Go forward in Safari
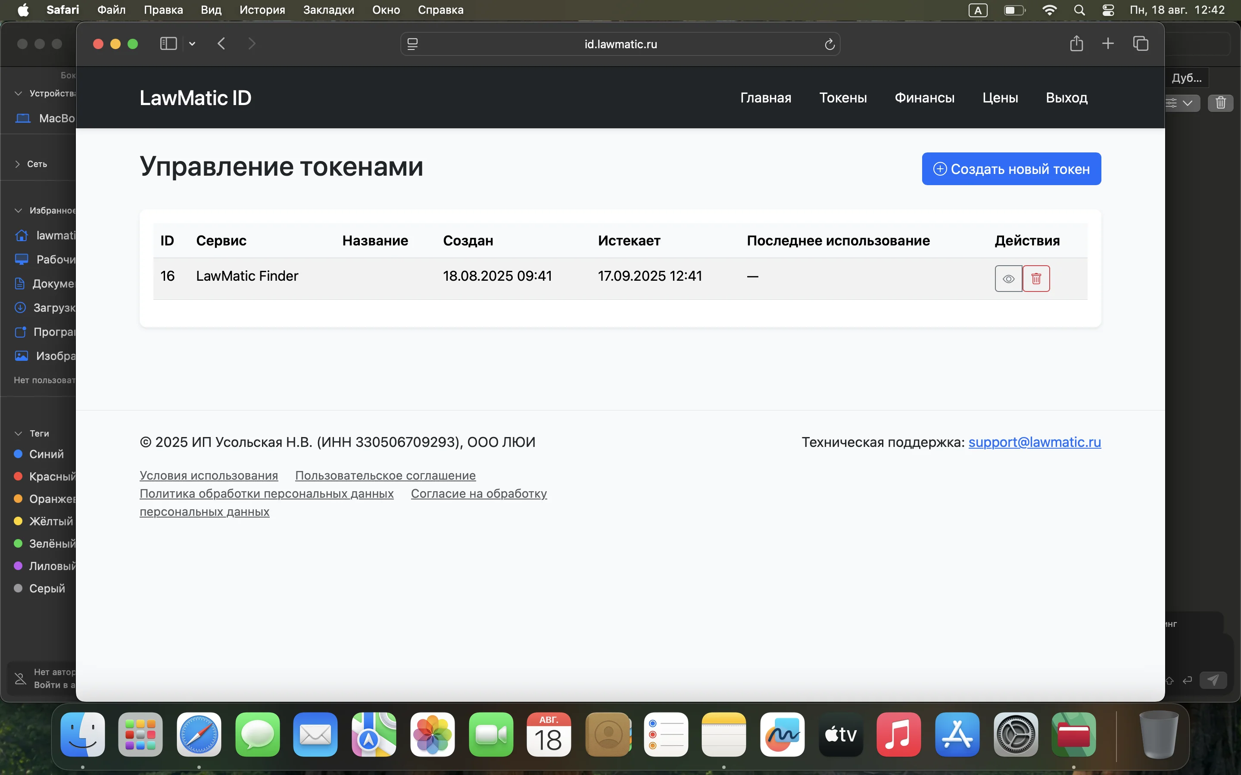1241x775 pixels. (x=251, y=43)
